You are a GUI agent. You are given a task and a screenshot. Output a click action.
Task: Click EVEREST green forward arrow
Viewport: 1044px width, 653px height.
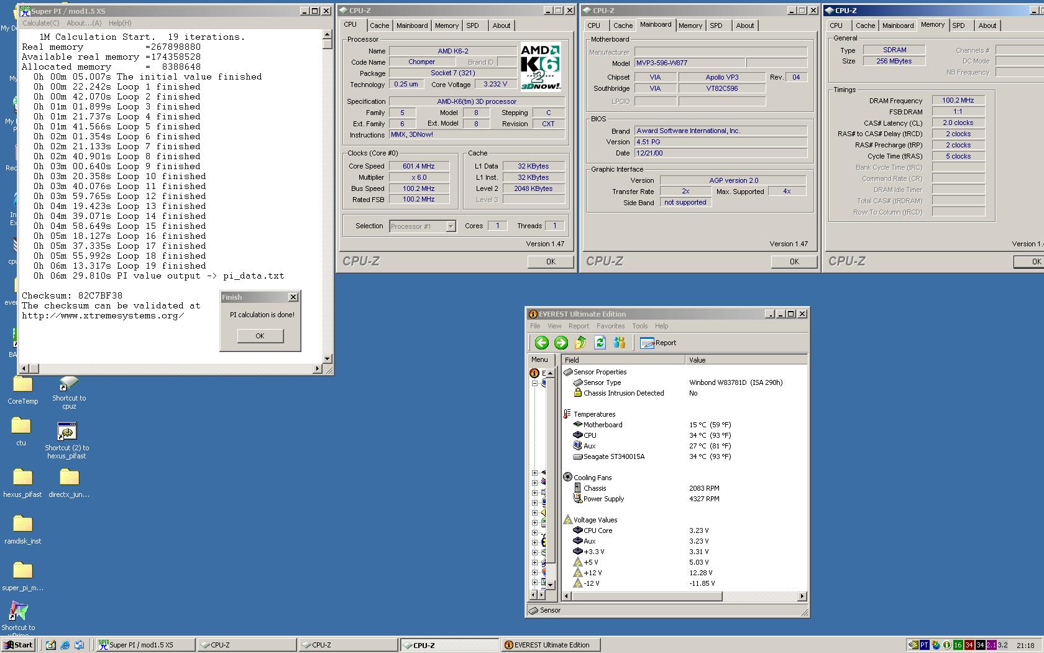point(561,343)
